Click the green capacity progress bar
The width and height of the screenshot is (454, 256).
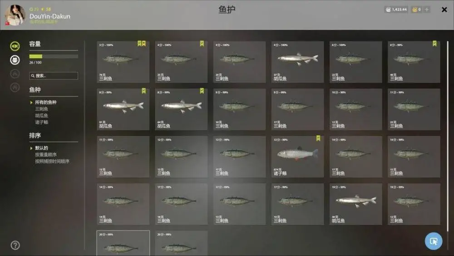(x=54, y=56)
